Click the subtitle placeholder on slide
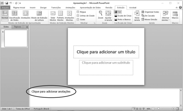 (x=106, y=67)
